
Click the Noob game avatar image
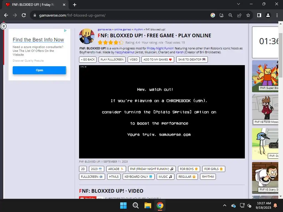click(87, 36)
